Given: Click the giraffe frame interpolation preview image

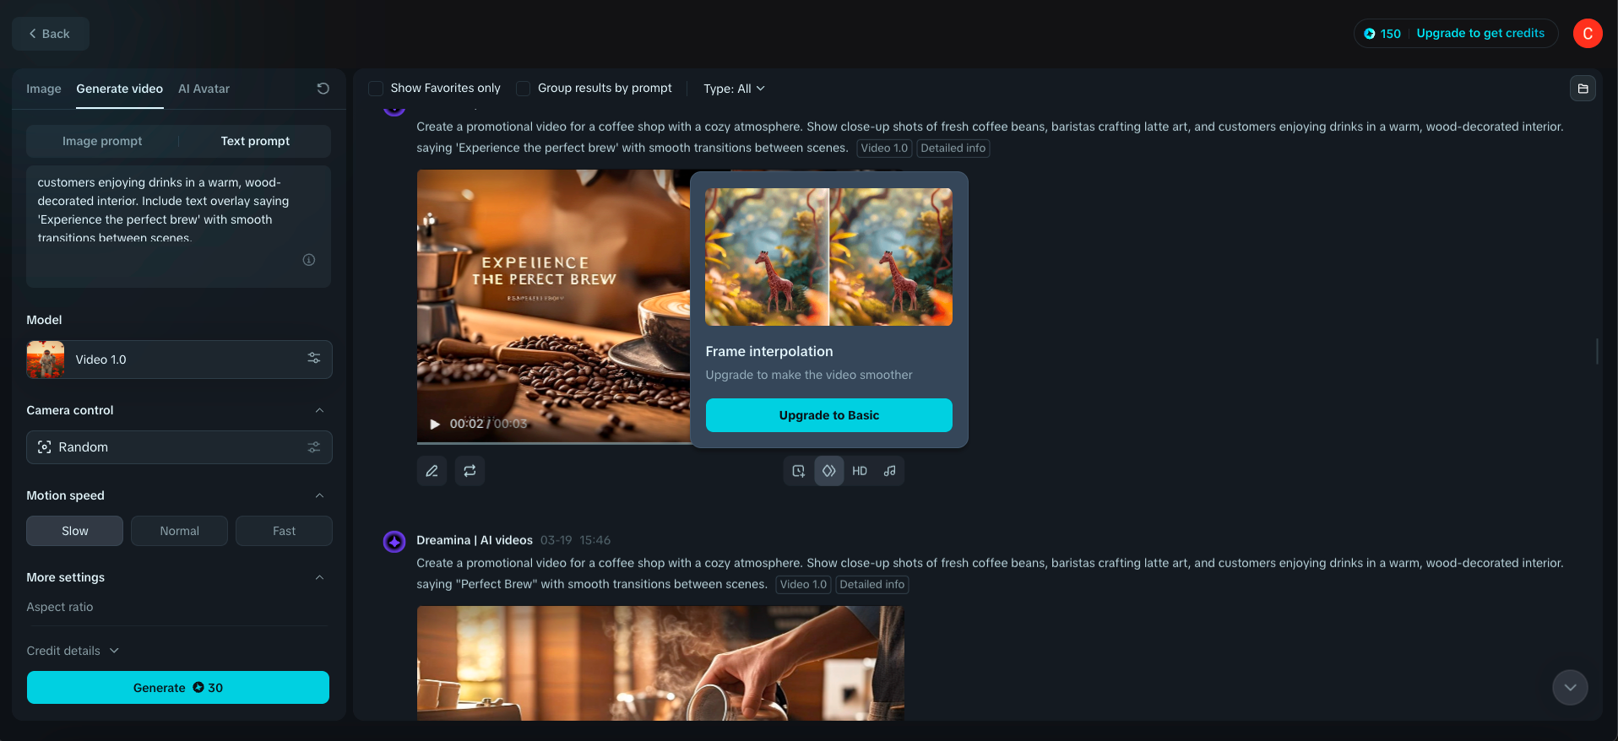Looking at the screenshot, I should (829, 257).
